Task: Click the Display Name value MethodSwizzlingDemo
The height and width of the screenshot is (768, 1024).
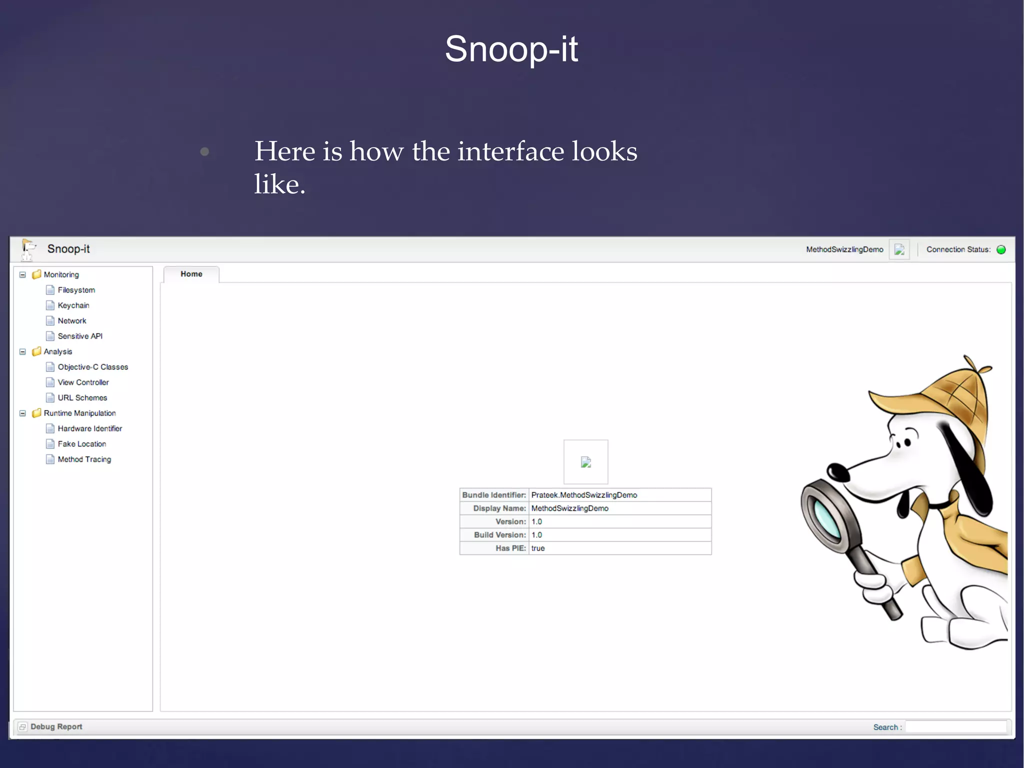Action: pos(570,508)
